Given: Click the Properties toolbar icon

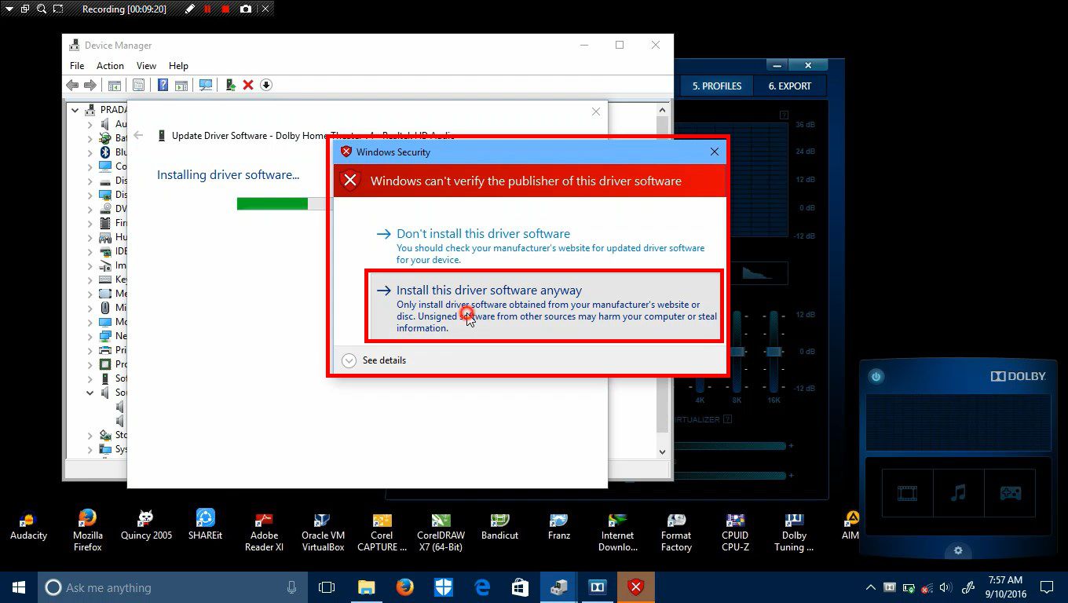Looking at the screenshot, I should click(138, 85).
